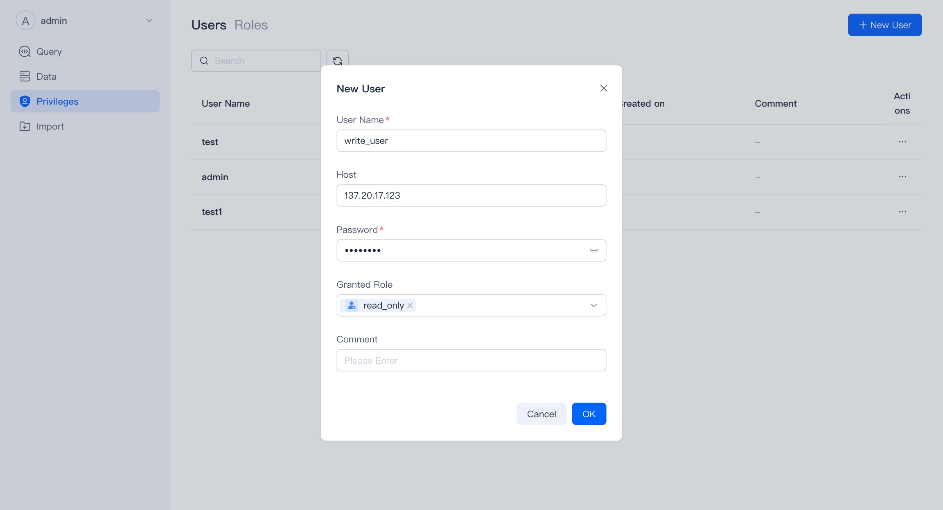Click the Cancel button
This screenshot has width=943, height=510.
(x=541, y=414)
